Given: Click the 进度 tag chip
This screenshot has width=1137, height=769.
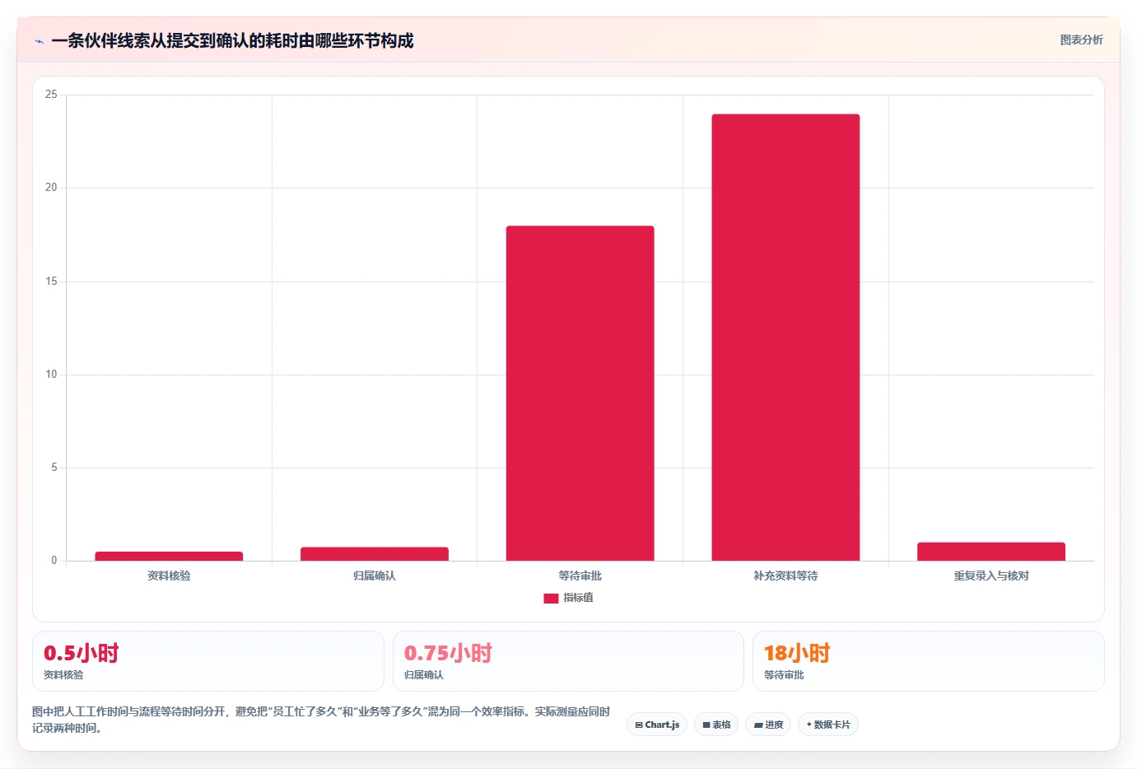Looking at the screenshot, I should (768, 725).
